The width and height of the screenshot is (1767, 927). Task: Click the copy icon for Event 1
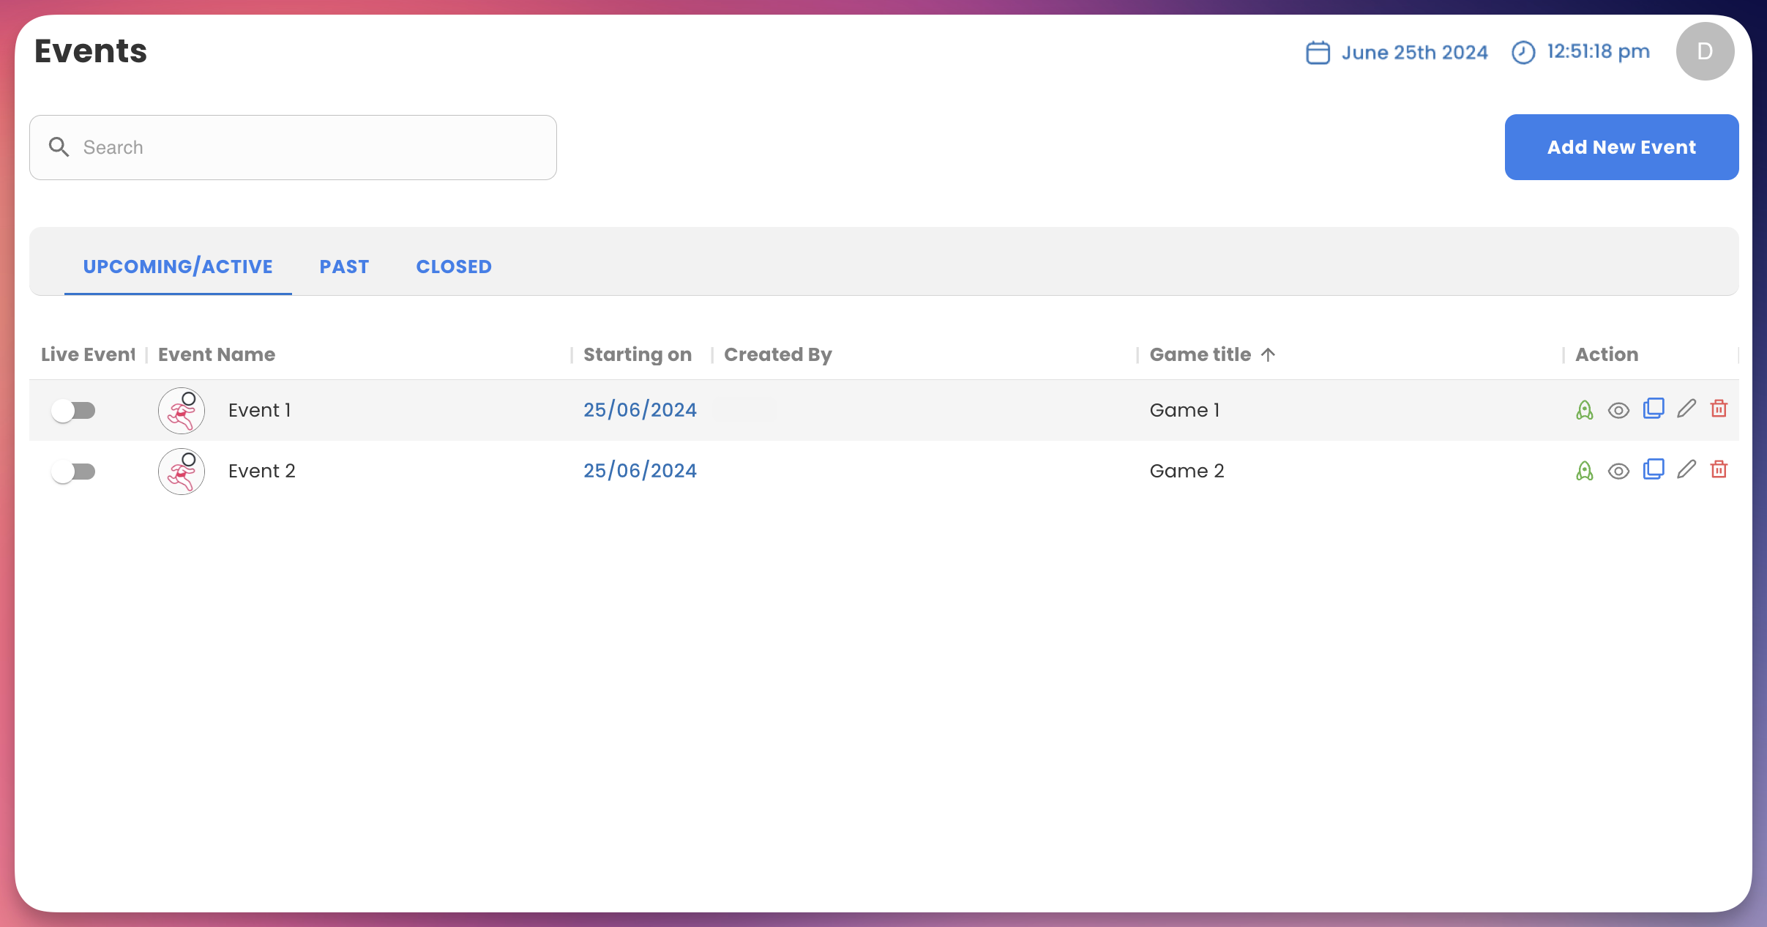coord(1653,409)
